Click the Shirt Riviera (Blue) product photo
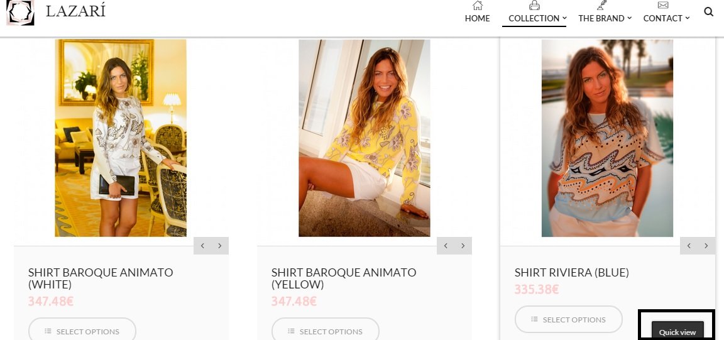The height and width of the screenshot is (340, 724). point(607,138)
